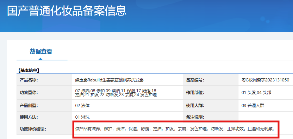
Task: Click the 国产普通化妆品备案信息 page title
Action: 67,11
